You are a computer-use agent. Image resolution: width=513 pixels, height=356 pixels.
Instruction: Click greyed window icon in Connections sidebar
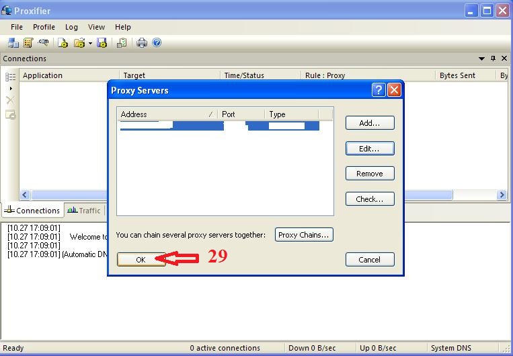pos(11,114)
